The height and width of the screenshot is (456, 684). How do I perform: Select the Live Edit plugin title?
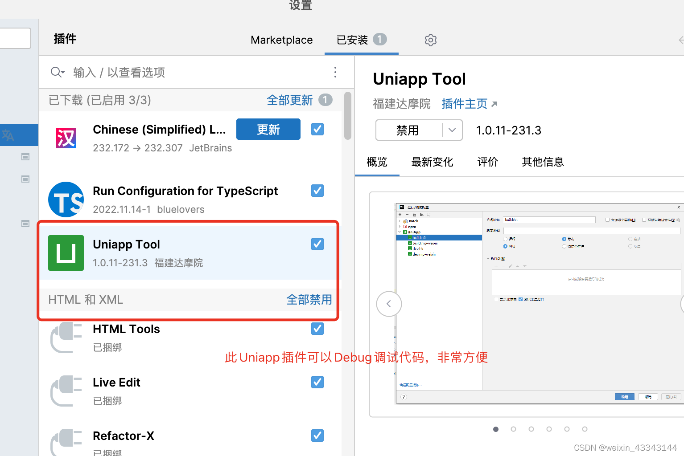[117, 382]
